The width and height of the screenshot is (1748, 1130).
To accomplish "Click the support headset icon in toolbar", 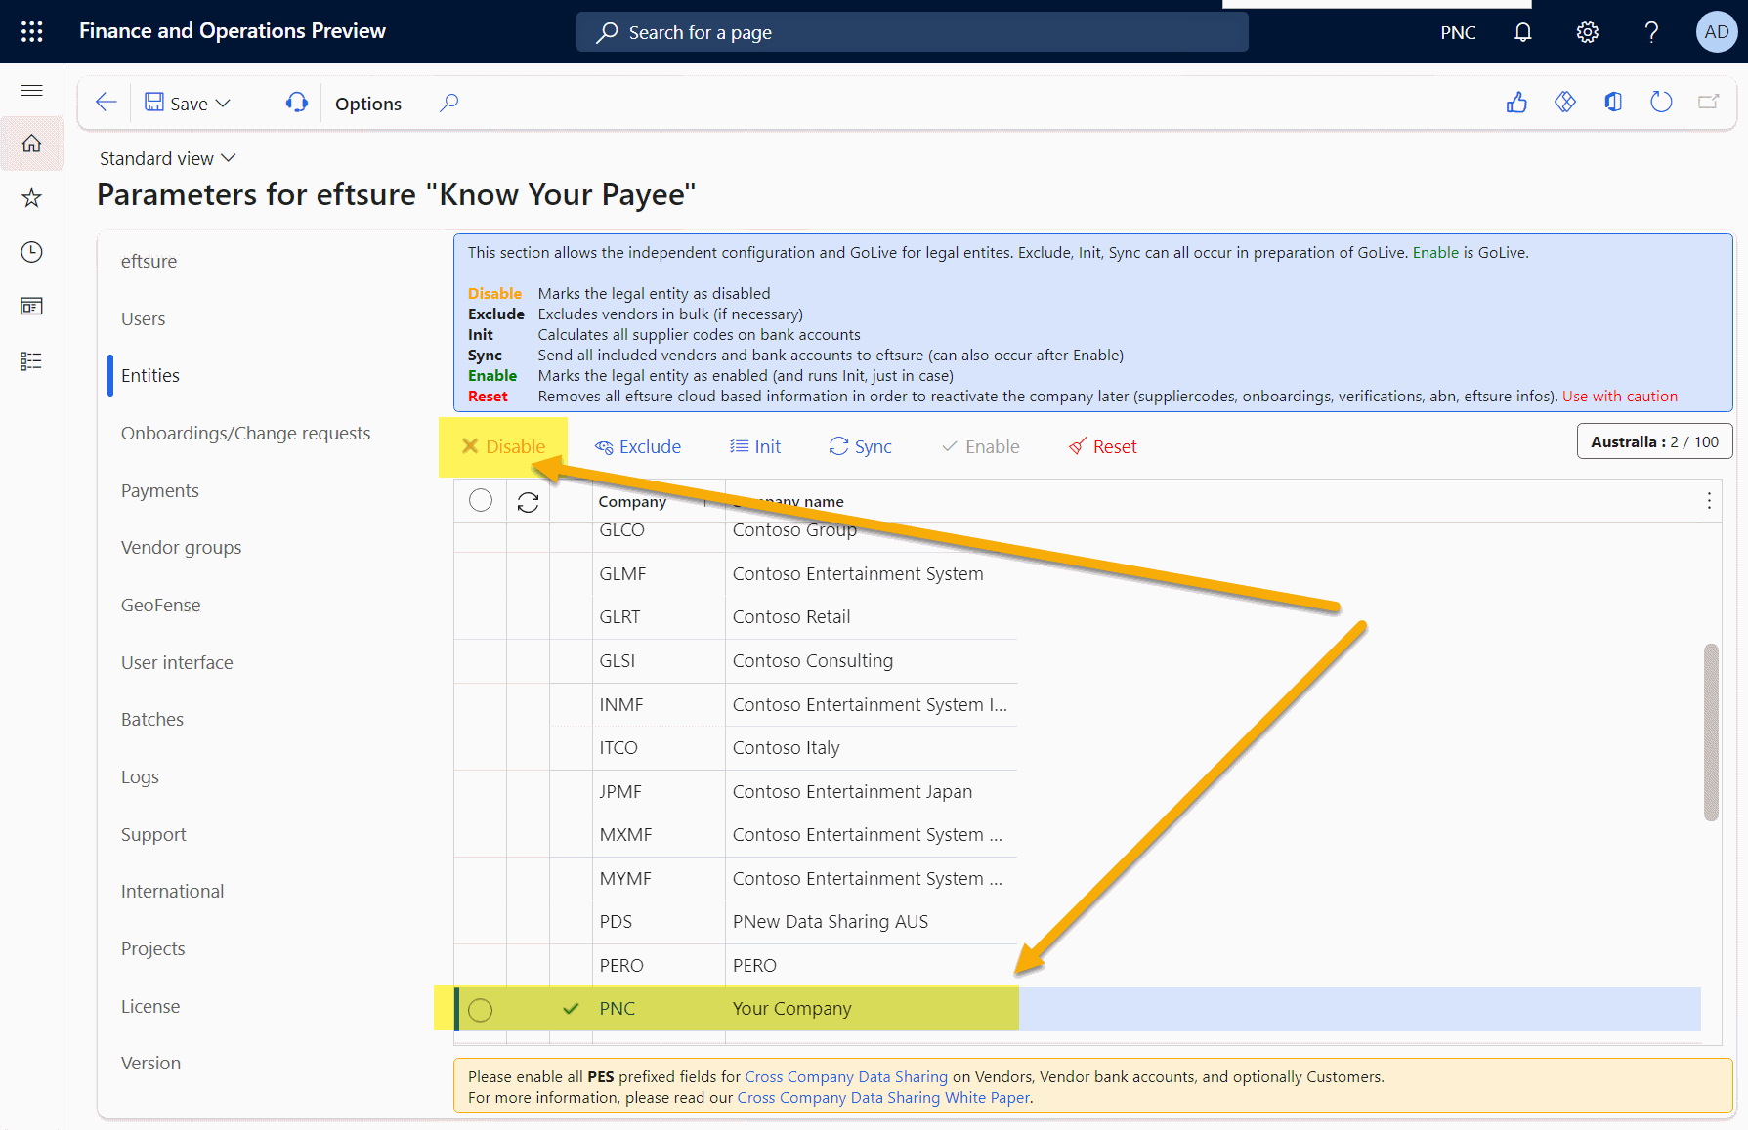I will pyautogui.click(x=296, y=103).
